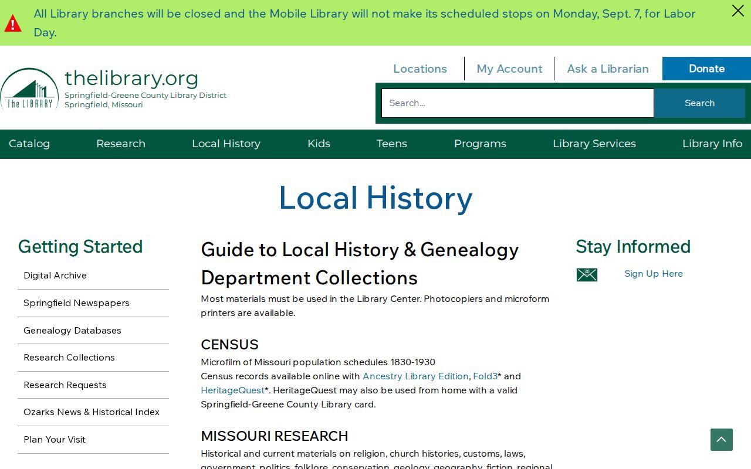The image size is (751, 469).
Task: Click the red warning triangle icon
Action: click(12, 23)
